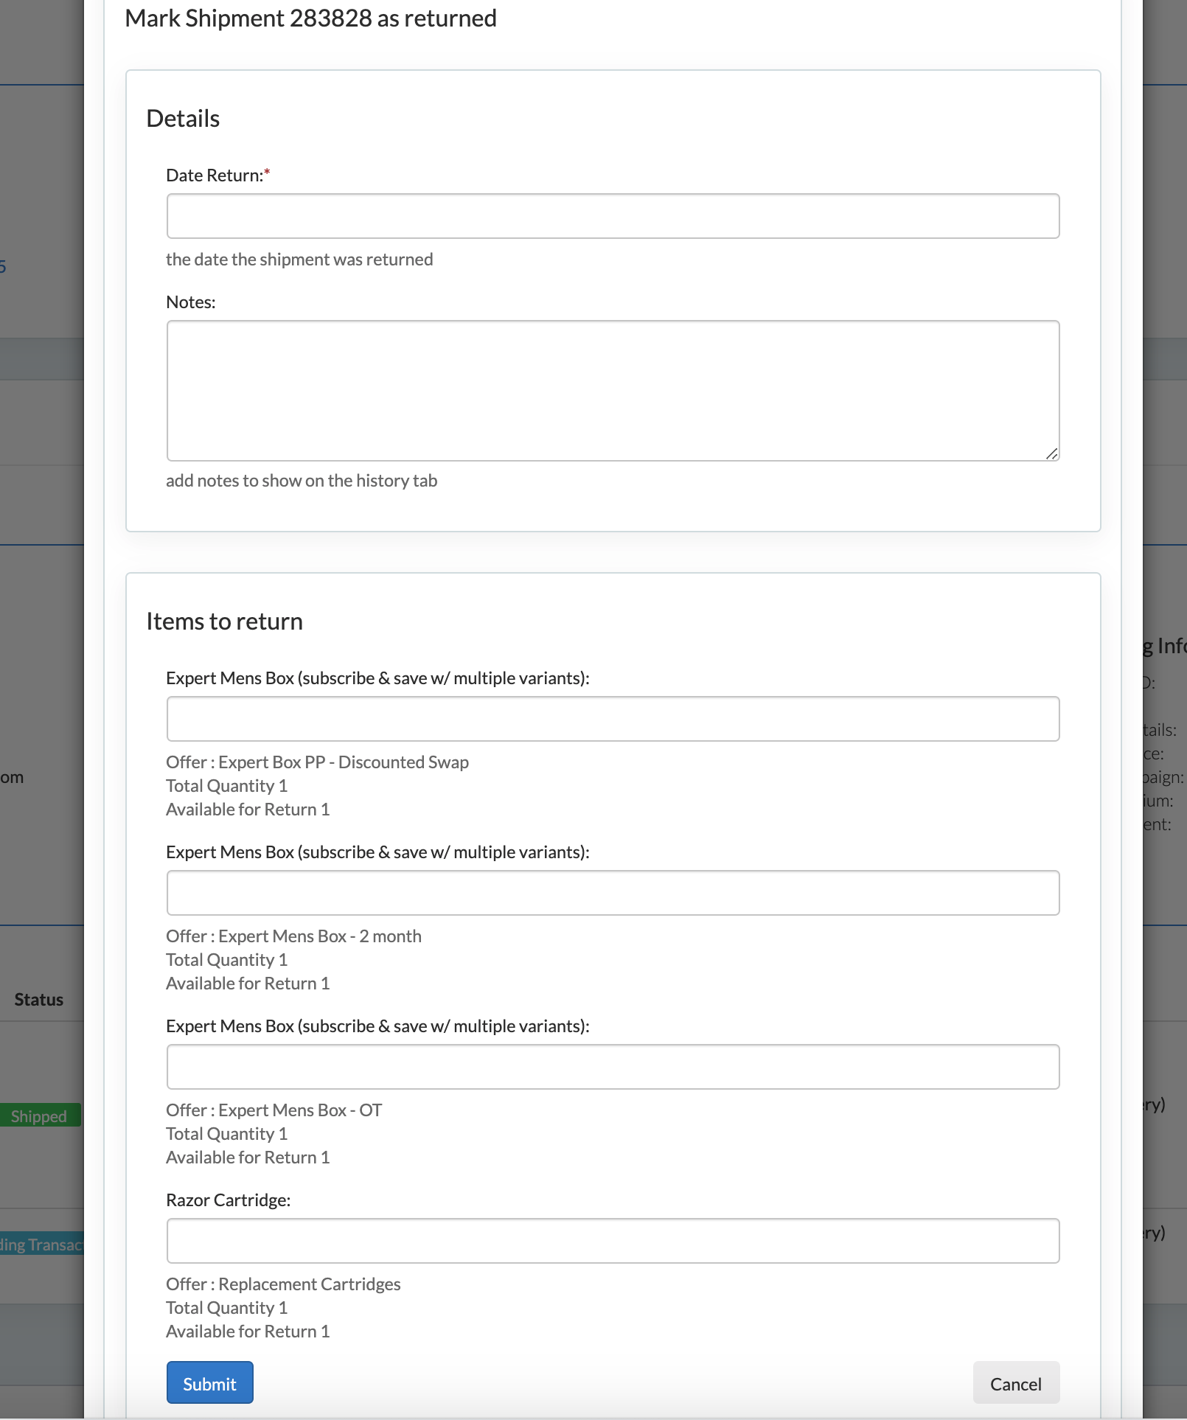
Task: Click the history tab notes hint text
Action: (302, 481)
